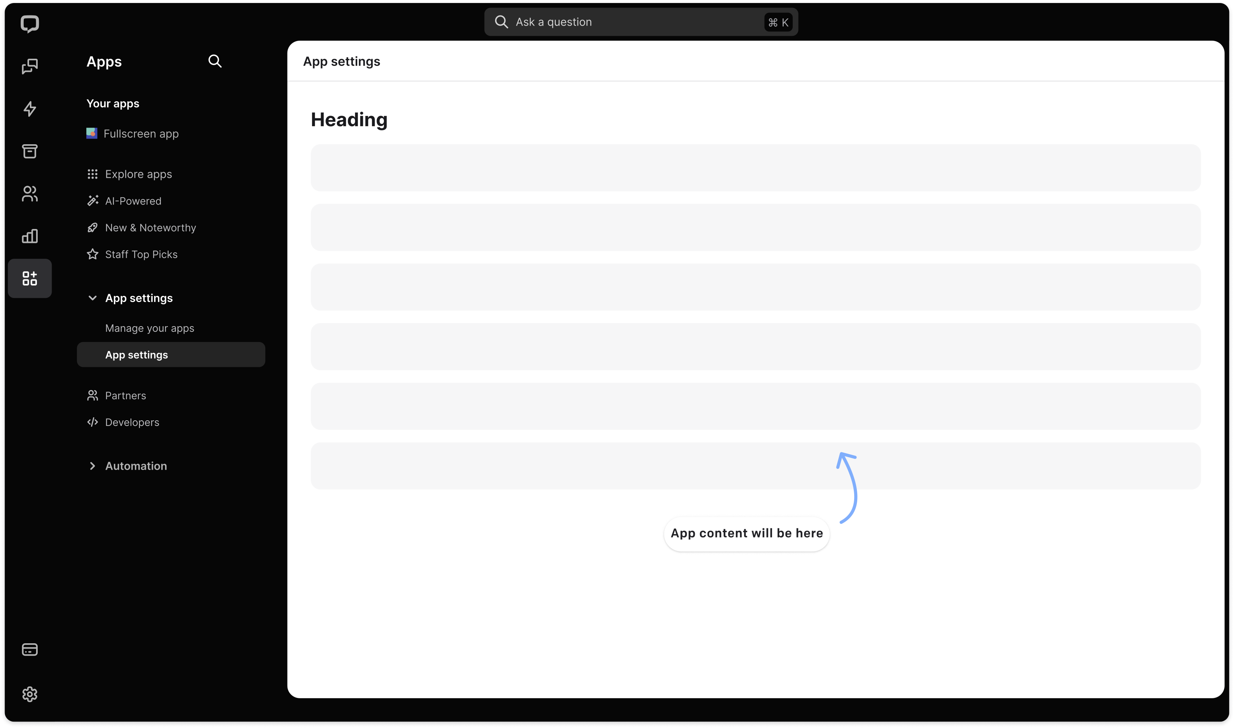Click the New & Noteworthy category
Viewport: 1234px width, 728px height.
[x=150, y=227]
